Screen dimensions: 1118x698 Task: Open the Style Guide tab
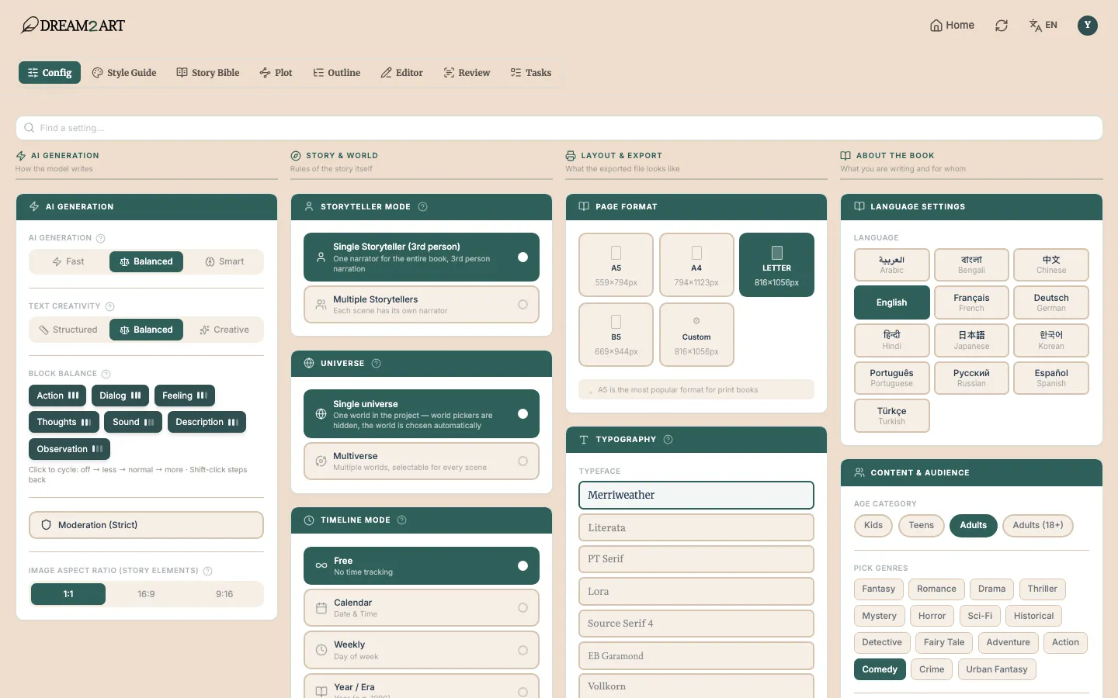coord(124,73)
